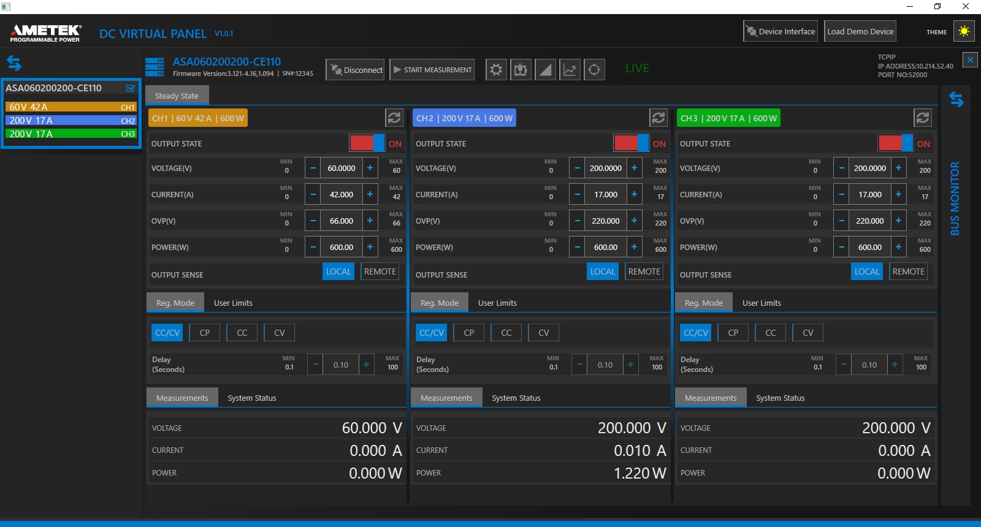The height and width of the screenshot is (527, 981).
Task: Click the blue device rack icon
Action: click(x=155, y=67)
